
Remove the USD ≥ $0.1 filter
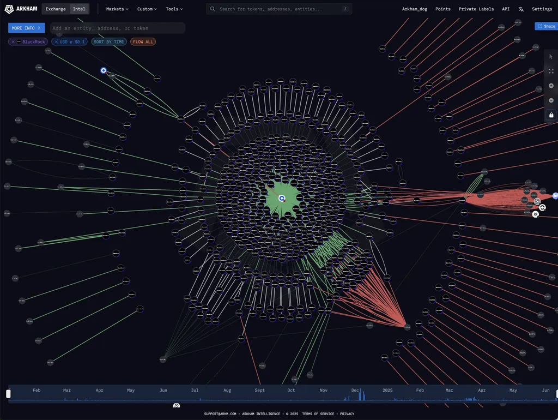(x=56, y=41)
